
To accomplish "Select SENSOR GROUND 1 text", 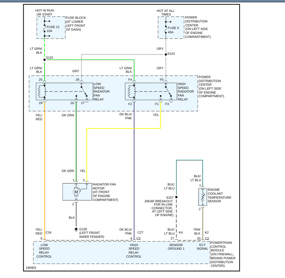I will tap(176, 247).
